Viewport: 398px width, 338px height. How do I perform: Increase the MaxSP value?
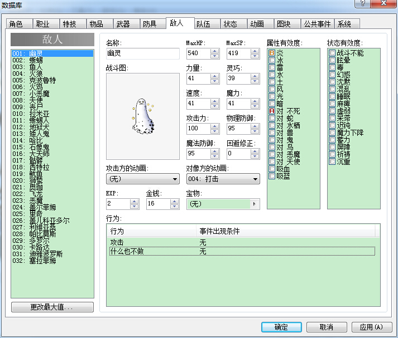point(255,51)
